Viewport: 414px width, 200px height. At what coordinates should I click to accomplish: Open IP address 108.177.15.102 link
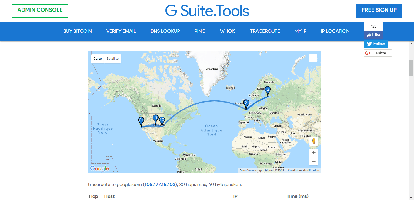pos(160,185)
